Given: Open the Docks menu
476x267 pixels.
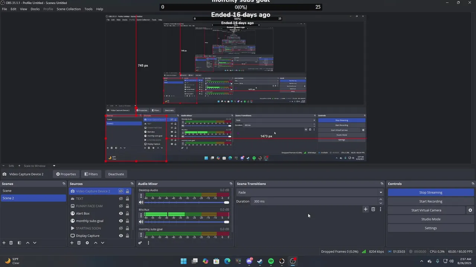Looking at the screenshot, I should pos(35,9).
